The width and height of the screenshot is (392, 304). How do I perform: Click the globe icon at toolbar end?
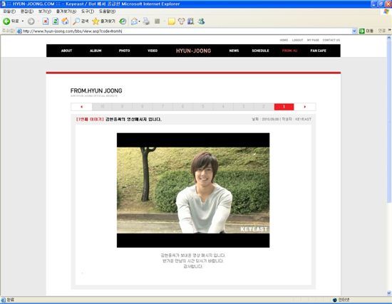click(201, 21)
